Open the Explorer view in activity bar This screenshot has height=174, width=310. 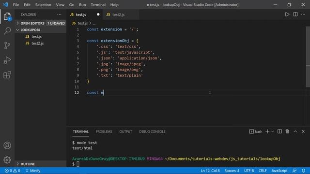(7, 16)
